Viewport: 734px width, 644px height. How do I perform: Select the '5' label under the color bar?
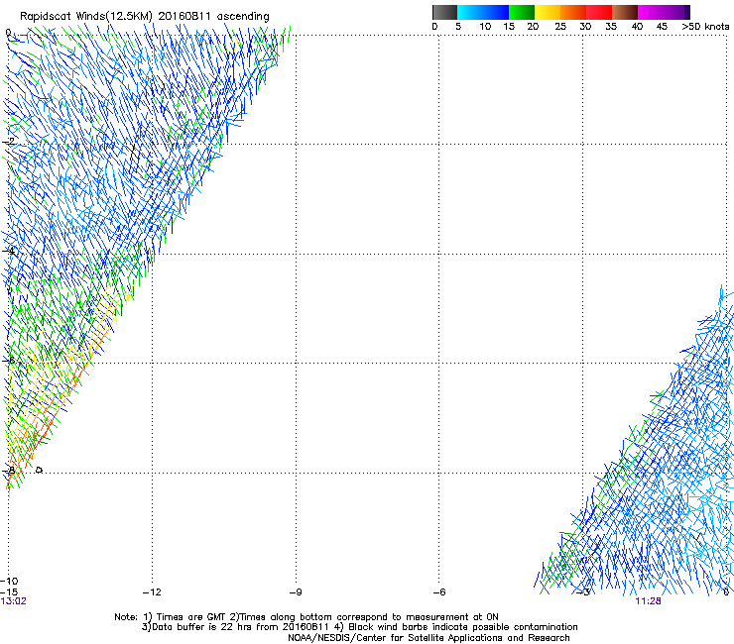click(x=458, y=26)
